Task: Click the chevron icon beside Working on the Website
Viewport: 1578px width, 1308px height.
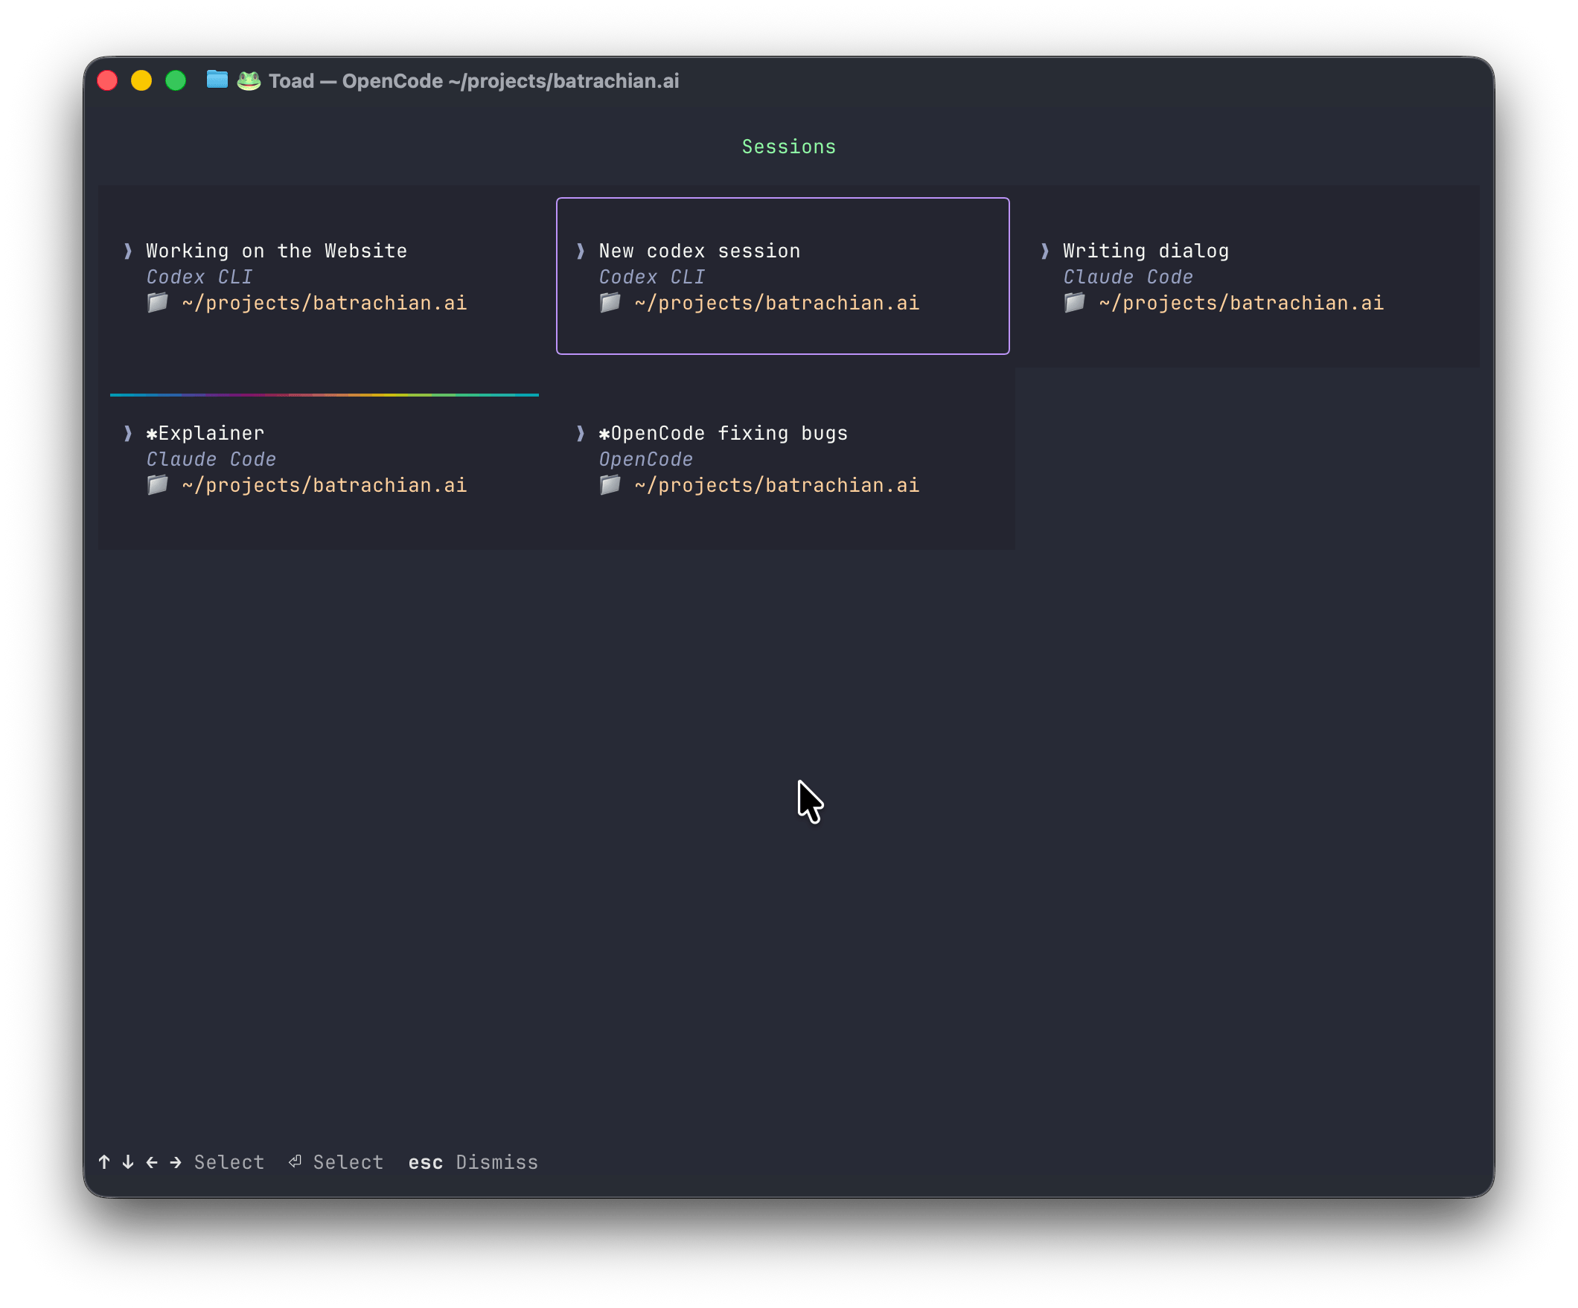Action: pos(130,251)
